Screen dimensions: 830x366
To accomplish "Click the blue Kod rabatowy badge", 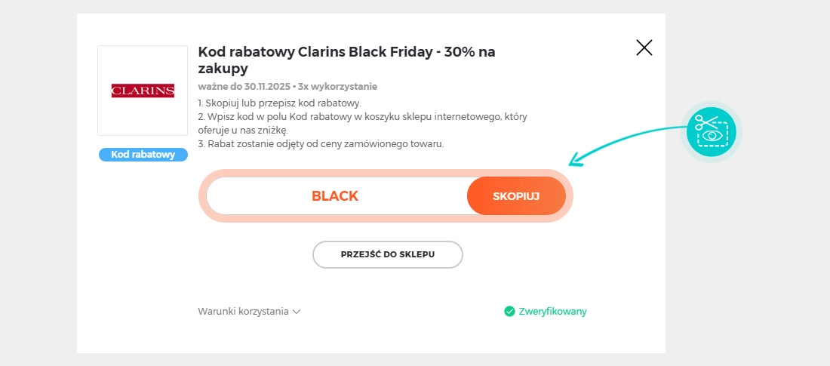I will [x=143, y=155].
